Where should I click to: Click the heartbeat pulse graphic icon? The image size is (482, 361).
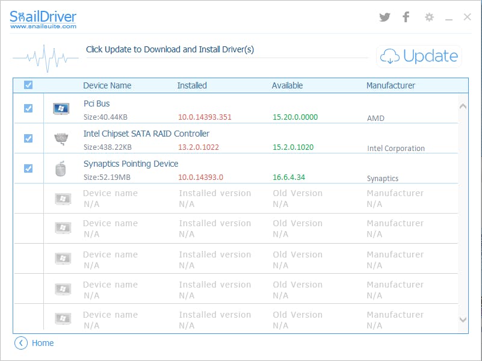click(46, 58)
